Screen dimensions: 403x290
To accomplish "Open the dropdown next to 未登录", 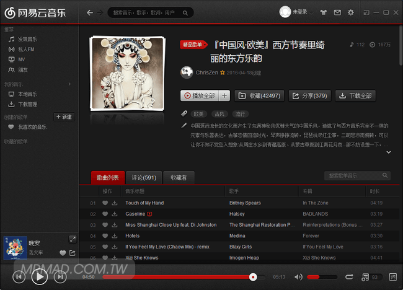I will (311, 12).
